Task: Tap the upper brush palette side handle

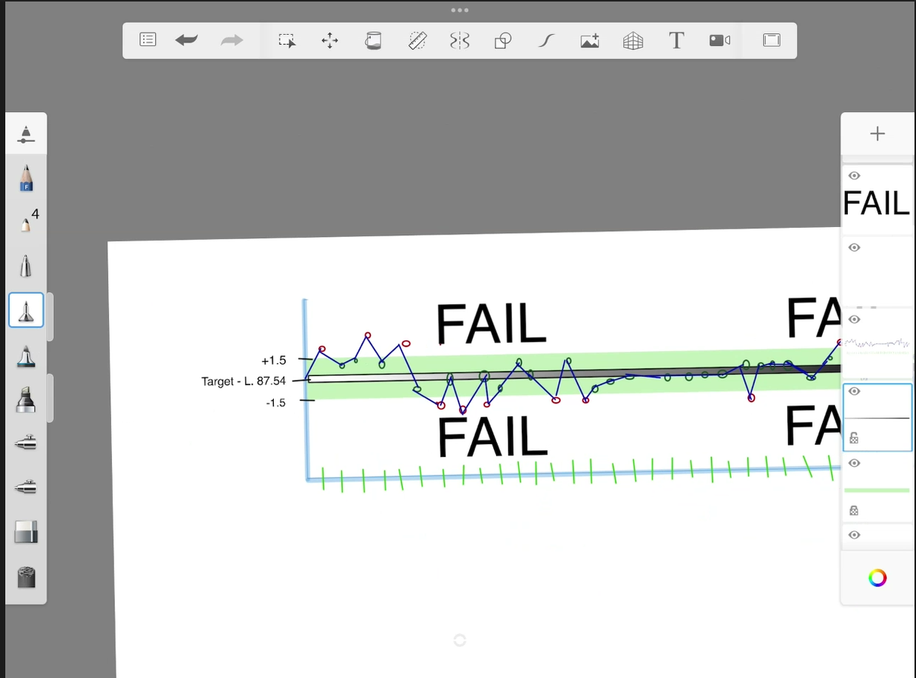Action: click(50, 316)
